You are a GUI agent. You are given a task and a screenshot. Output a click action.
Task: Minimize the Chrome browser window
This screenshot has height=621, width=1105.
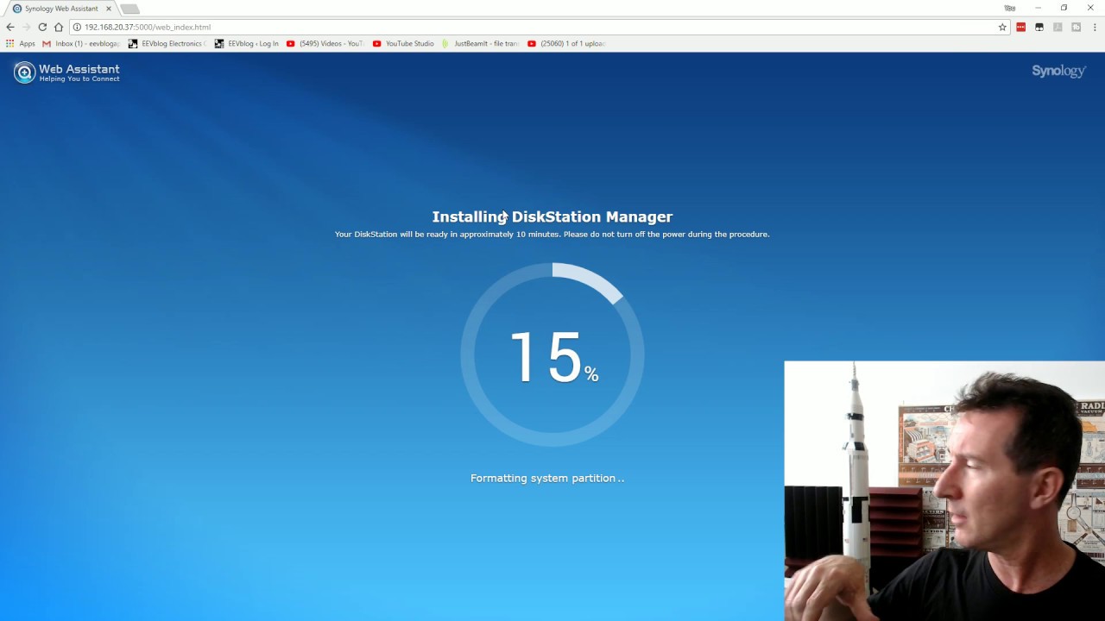point(1038,8)
